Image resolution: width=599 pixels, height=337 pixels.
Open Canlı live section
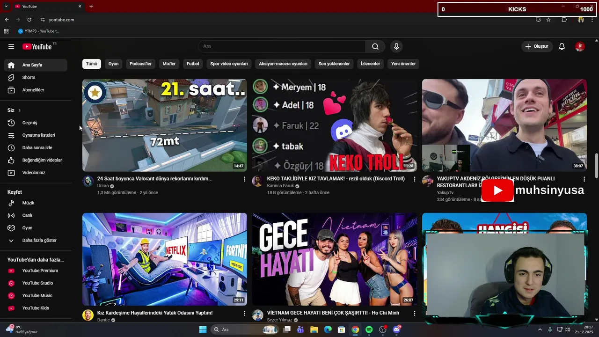pyautogui.click(x=36, y=215)
